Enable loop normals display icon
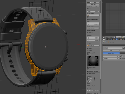Viewport: 125px width, 94px height. click(x=90, y=91)
